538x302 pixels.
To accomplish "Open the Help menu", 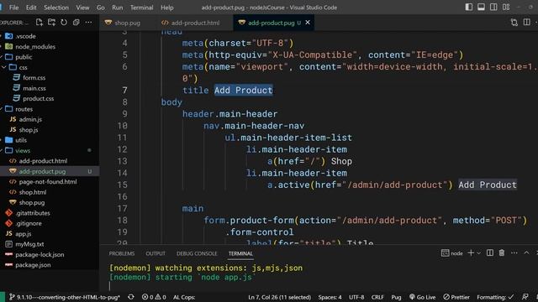I will tap(167, 8).
